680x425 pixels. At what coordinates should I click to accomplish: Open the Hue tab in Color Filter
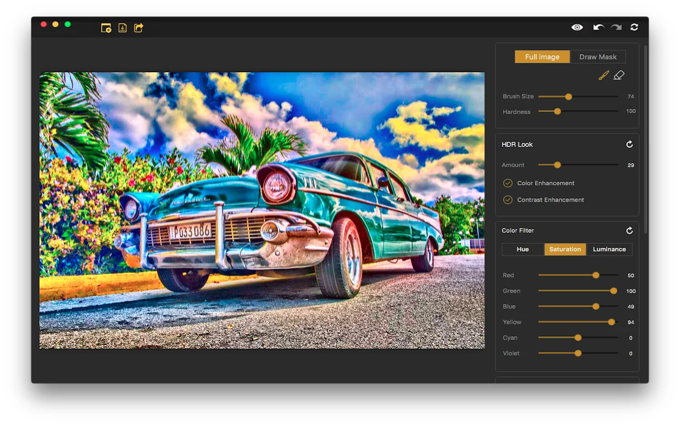point(522,249)
